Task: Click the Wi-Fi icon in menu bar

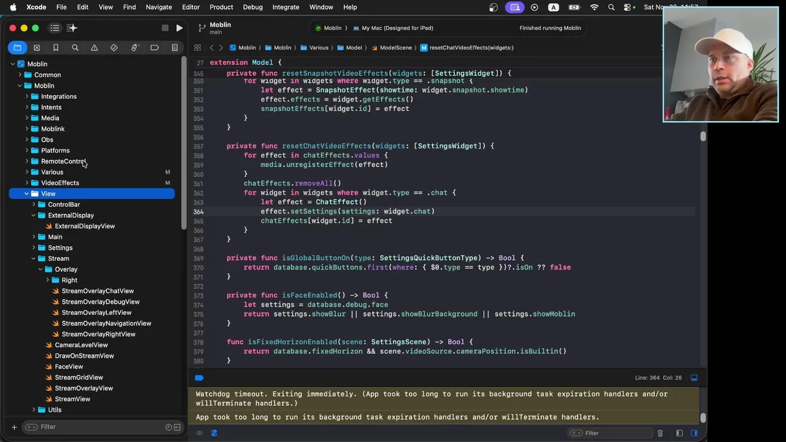Action: click(x=594, y=7)
